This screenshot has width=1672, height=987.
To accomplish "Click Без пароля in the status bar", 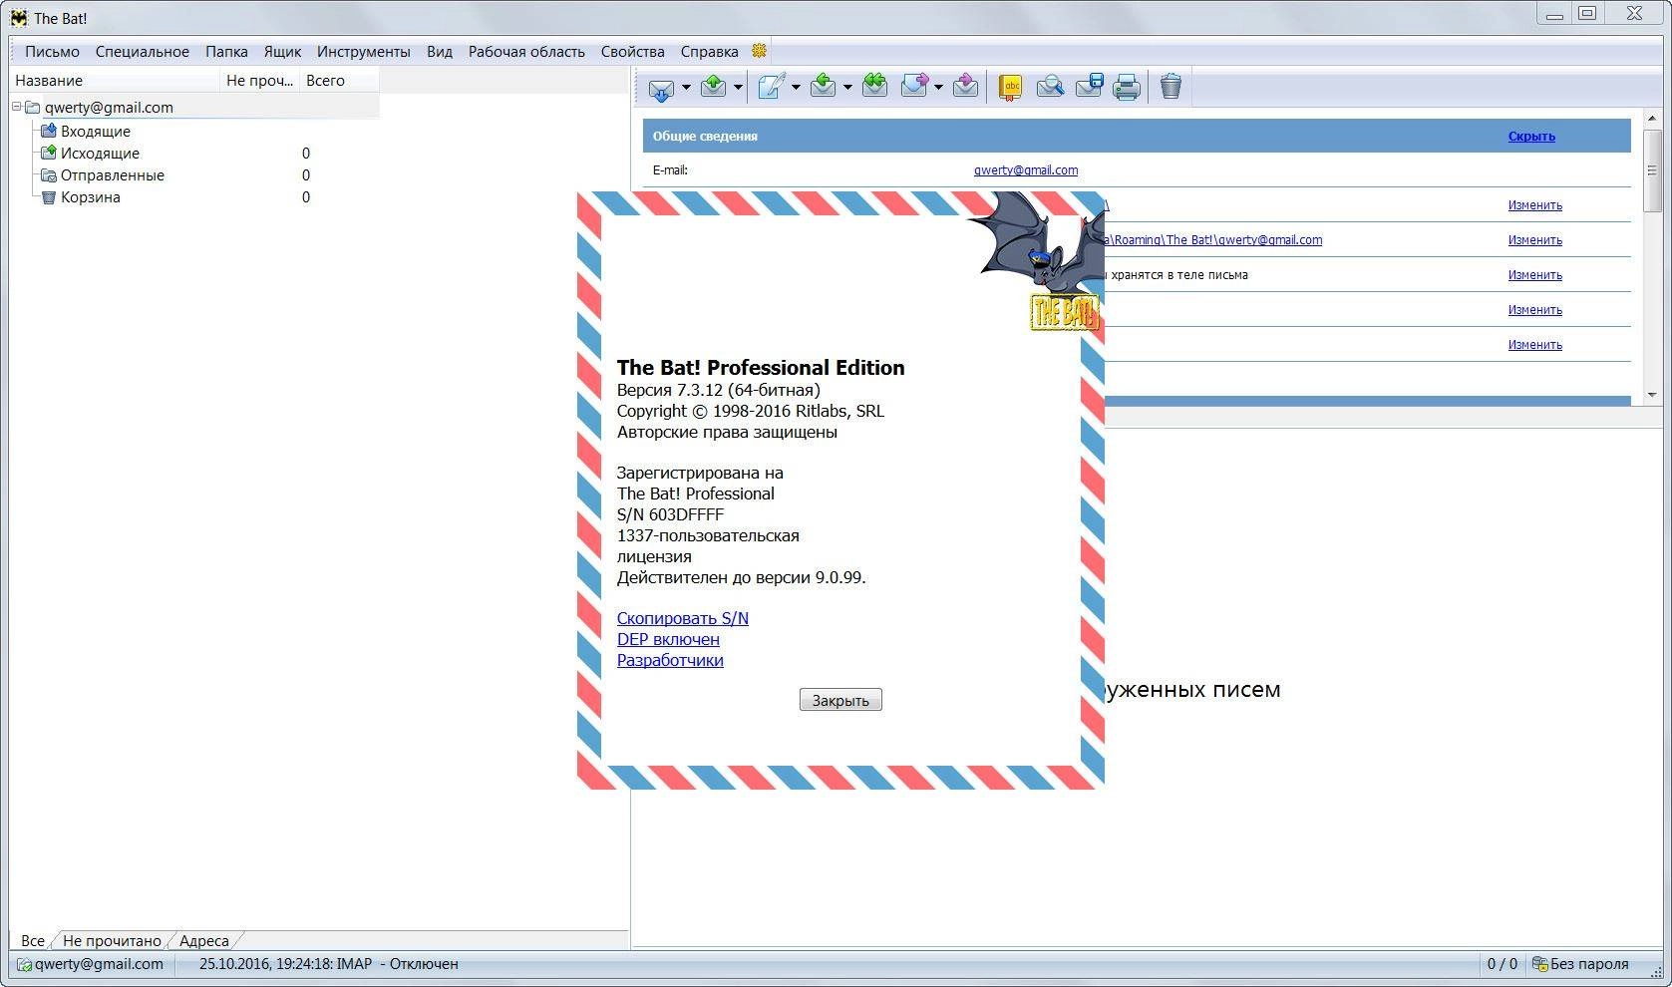I will click(1589, 964).
